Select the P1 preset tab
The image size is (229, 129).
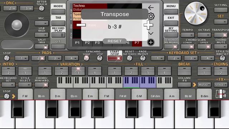(x=77, y=43)
